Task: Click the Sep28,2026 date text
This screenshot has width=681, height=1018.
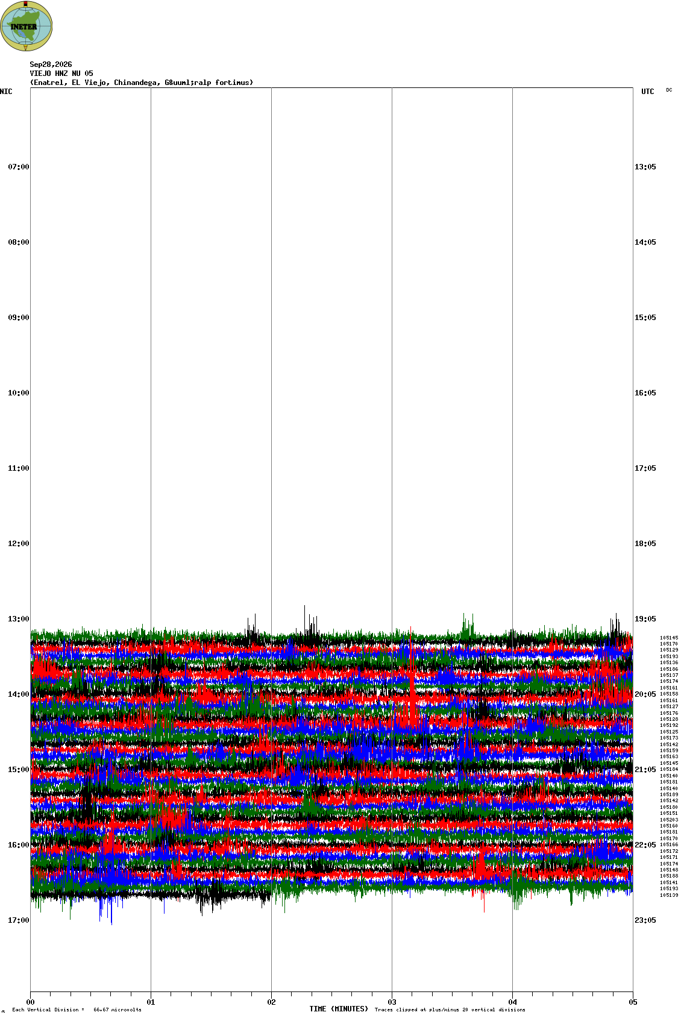Action: coord(51,64)
